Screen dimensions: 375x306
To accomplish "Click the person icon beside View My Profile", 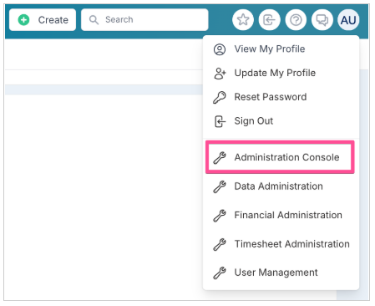I will pyautogui.click(x=220, y=49).
